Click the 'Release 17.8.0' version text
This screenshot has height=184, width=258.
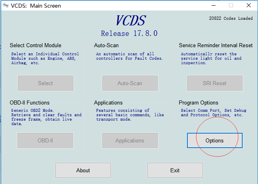[129, 33]
